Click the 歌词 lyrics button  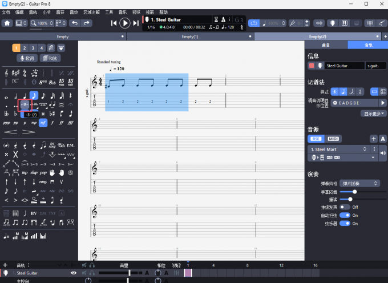pos(27,58)
